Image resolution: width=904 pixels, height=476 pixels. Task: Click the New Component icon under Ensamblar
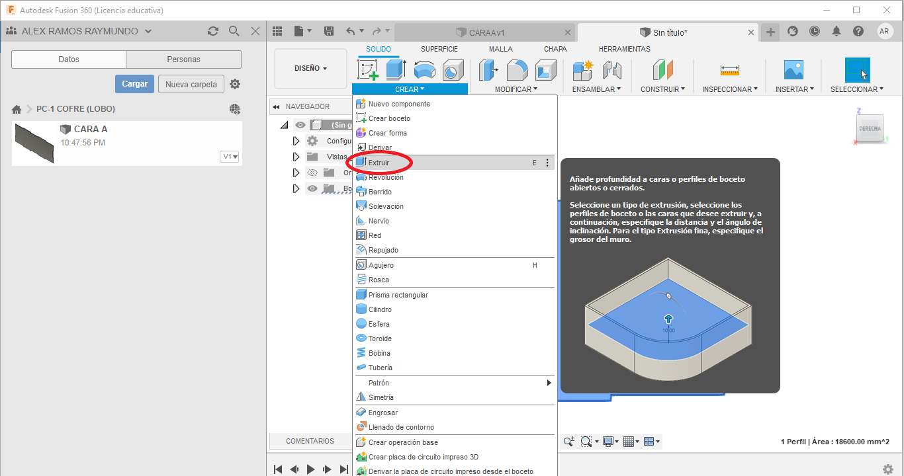pos(583,70)
